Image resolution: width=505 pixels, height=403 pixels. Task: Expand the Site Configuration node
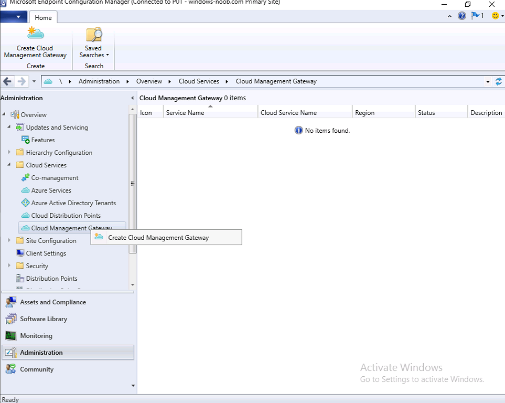pos(9,240)
